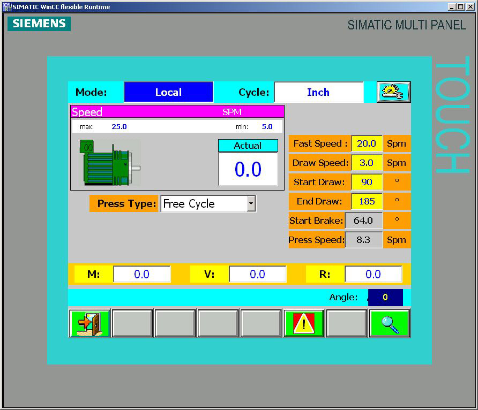The image size is (478, 410).
Task: Click the blank key before alarm button
Action: [x=261, y=323]
